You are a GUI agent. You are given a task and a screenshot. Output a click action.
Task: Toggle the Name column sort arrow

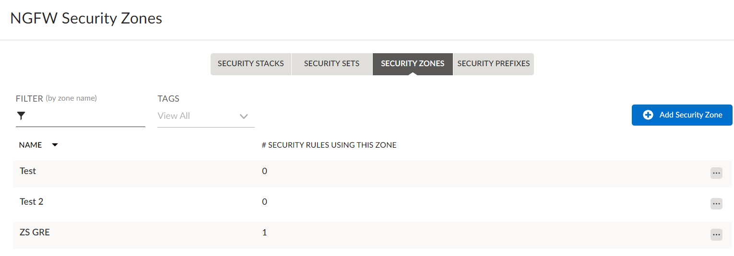click(55, 145)
